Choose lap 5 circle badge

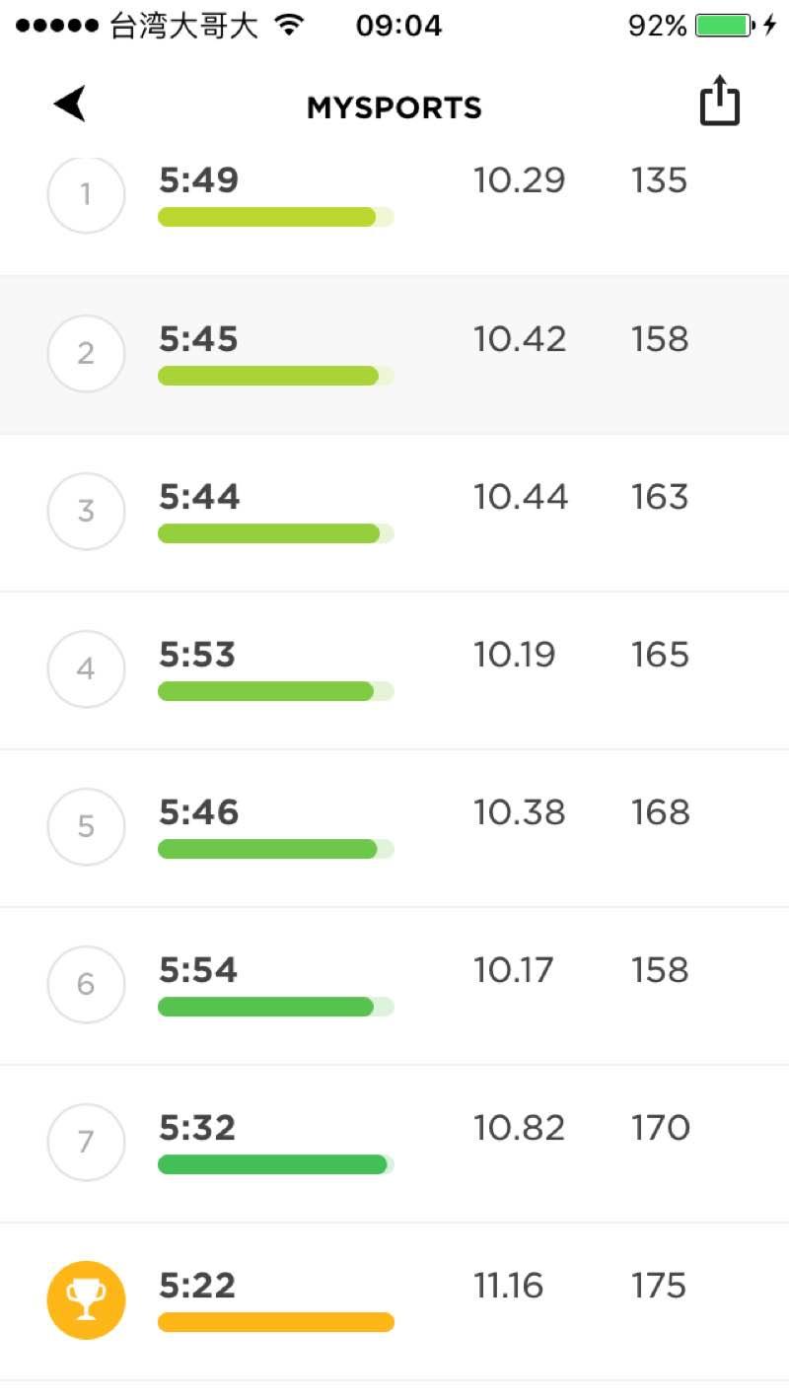click(x=86, y=826)
